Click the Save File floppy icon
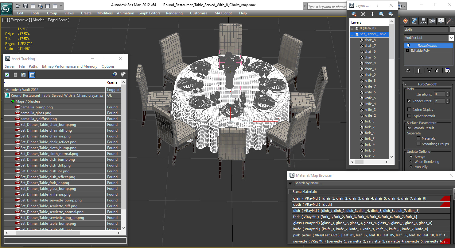 [x=25, y=6]
